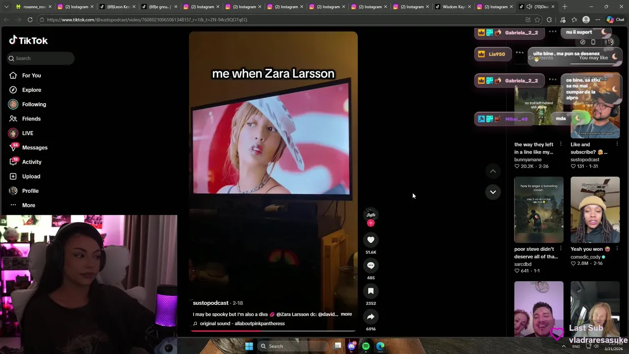Click the Windows taskbar Search box
The height and width of the screenshot is (354, 629).
click(293, 346)
